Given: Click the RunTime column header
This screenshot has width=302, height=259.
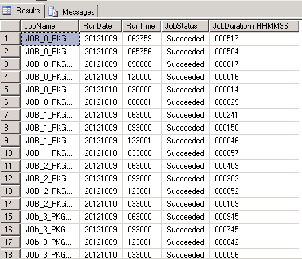Looking at the screenshot, I should coord(141,26).
